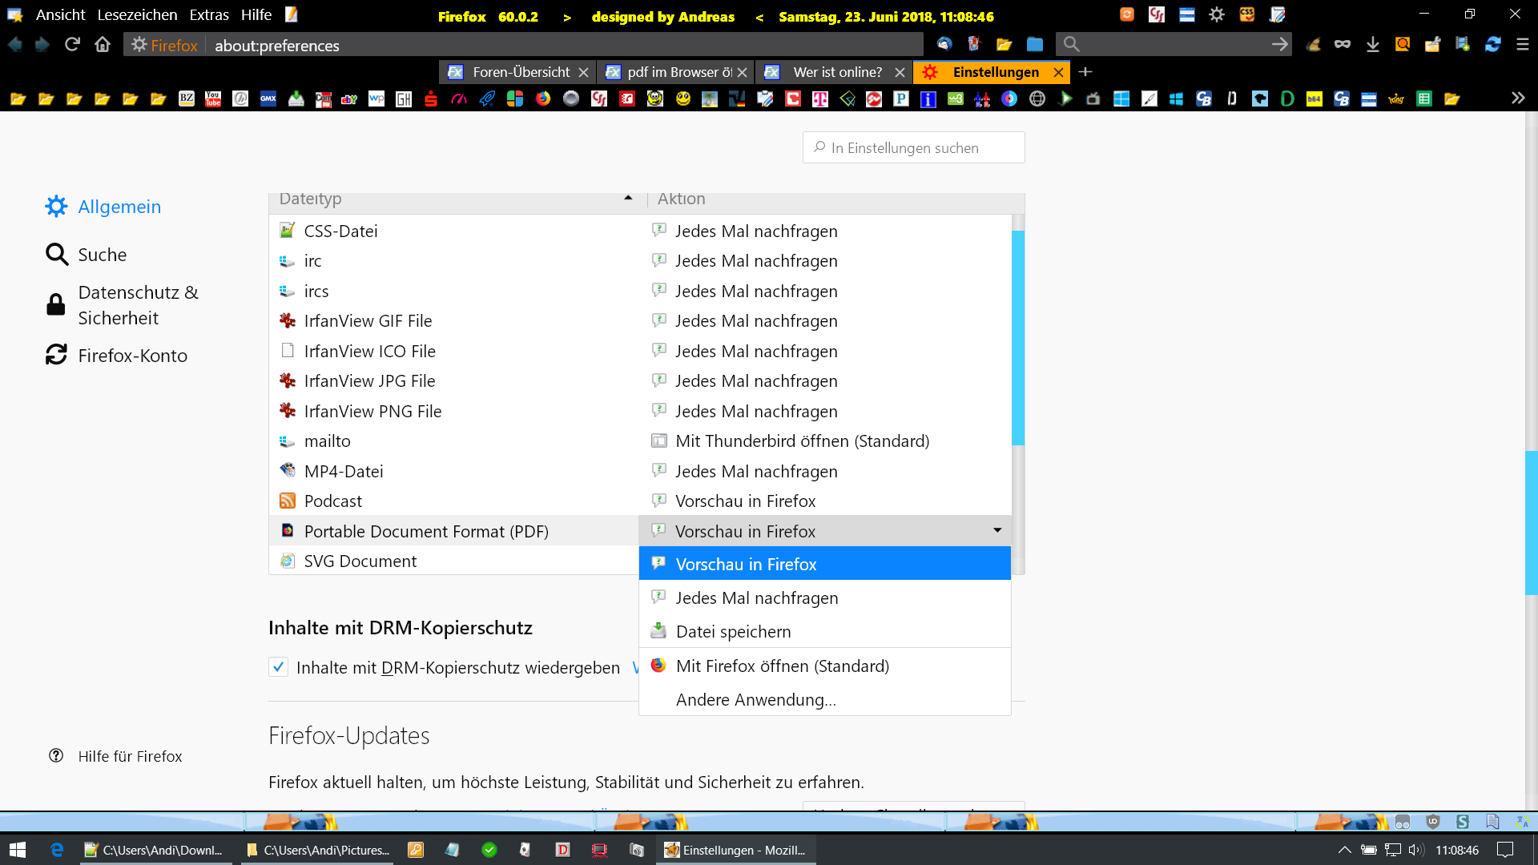
Task: Switch to 'Wer ist online?' tab
Action: tap(836, 72)
